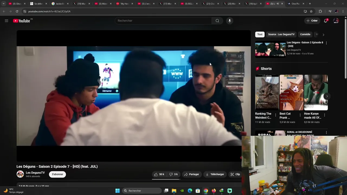Open the YouTube account avatar menu

click(x=336, y=21)
